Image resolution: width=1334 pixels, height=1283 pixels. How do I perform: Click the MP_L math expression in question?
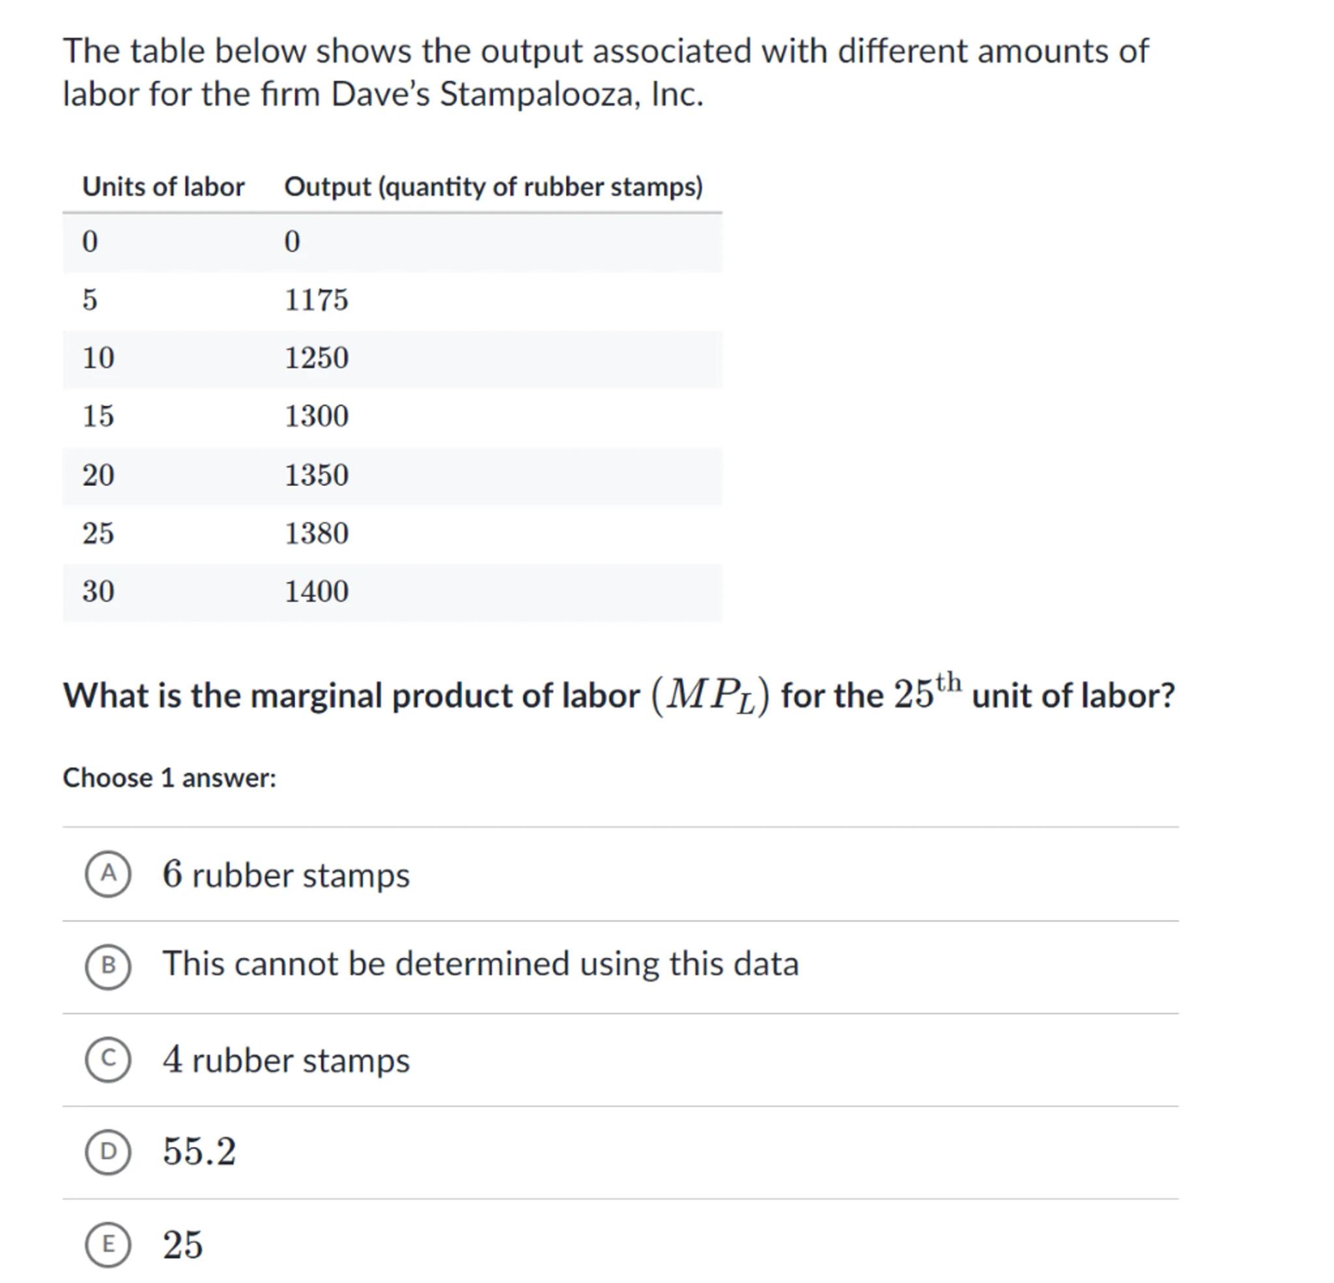tap(711, 697)
